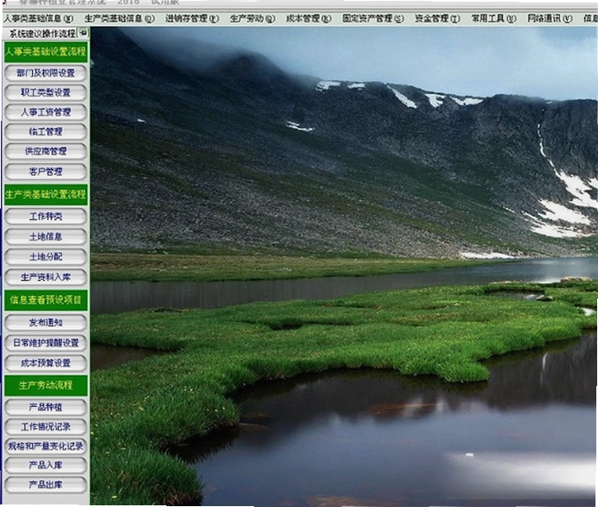Viewport: 598px width, 507px height.
Task: Select the 职工类型设置 button
Action: pos(45,92)
